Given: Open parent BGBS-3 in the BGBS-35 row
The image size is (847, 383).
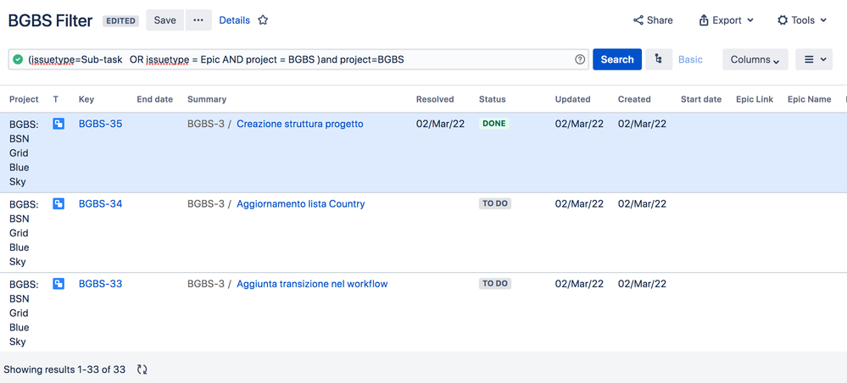Looking at the screenshot, I should click(206, 124).
